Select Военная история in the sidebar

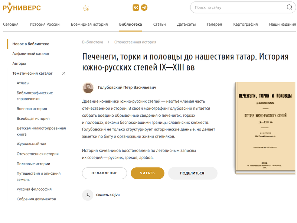click(x=32, y=109)
